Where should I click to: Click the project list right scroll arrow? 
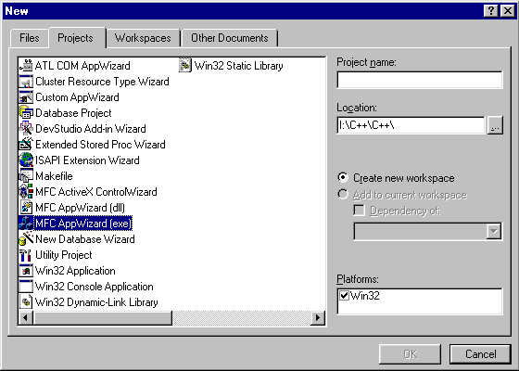tap(318, 318)
